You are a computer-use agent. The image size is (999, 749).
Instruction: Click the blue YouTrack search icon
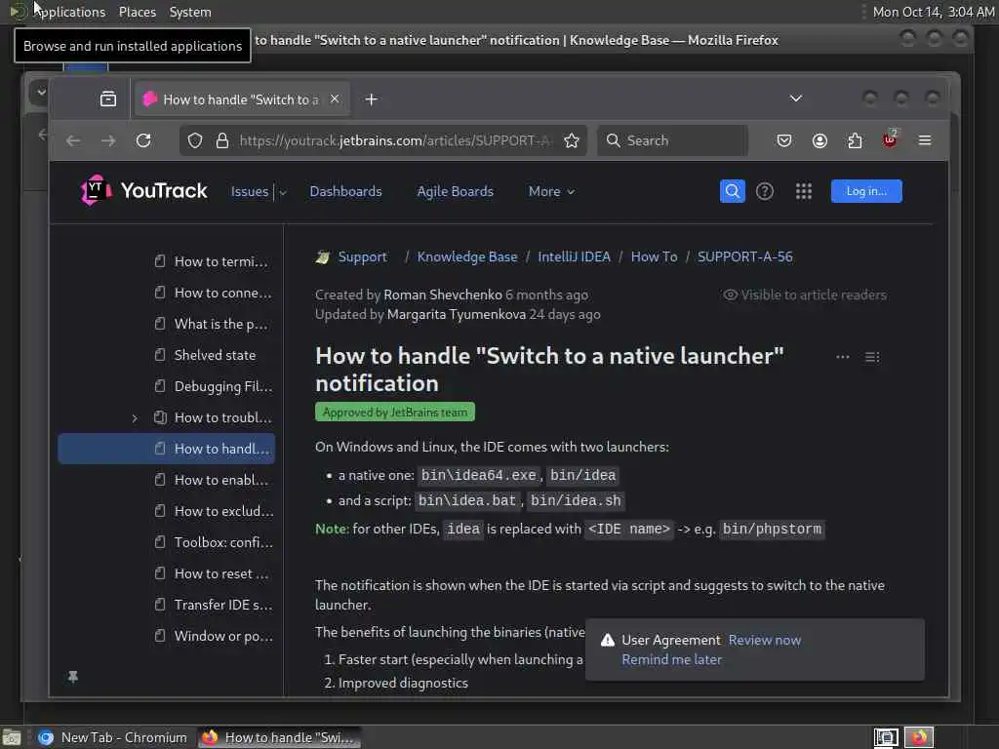[x=733, y=191]
